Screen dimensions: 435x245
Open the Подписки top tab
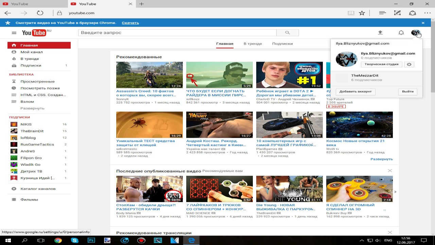click(x=282, y=44)
